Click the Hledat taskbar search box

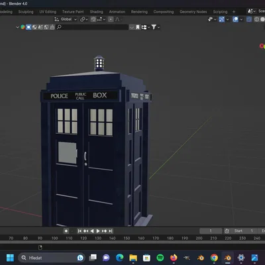[x=52, y=258]
